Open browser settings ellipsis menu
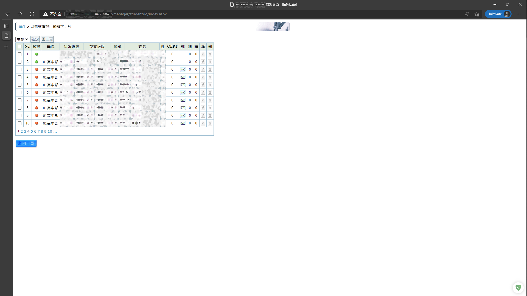Screen dimensions: 527x296 click(x=519, y=14)
